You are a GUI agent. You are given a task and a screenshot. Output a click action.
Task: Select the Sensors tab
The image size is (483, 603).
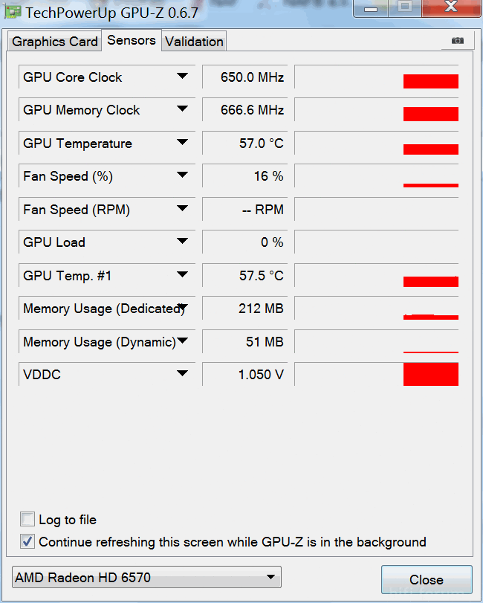pos(132,40)
